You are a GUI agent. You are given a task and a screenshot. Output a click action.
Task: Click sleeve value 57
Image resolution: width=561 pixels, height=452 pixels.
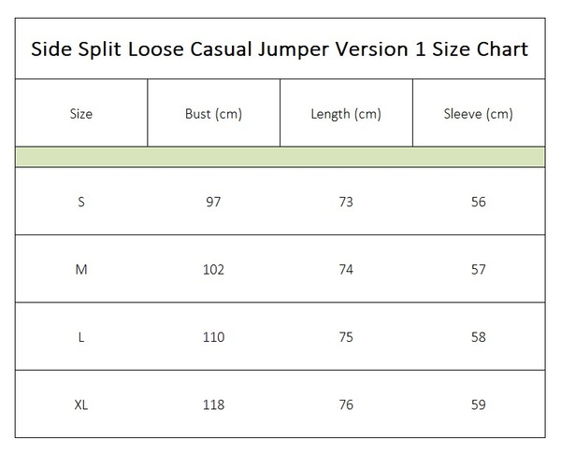coord(479,269)
